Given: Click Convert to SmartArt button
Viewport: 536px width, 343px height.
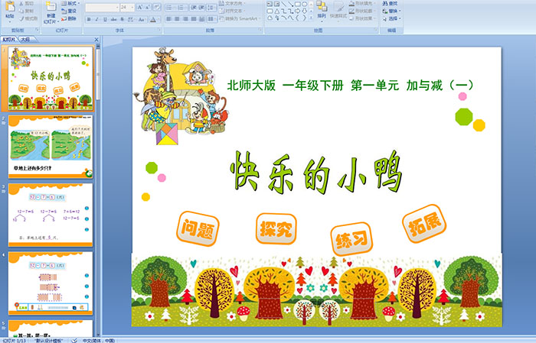Looking at the screenshot, I should pyautogui.click(x=240, y=19).
